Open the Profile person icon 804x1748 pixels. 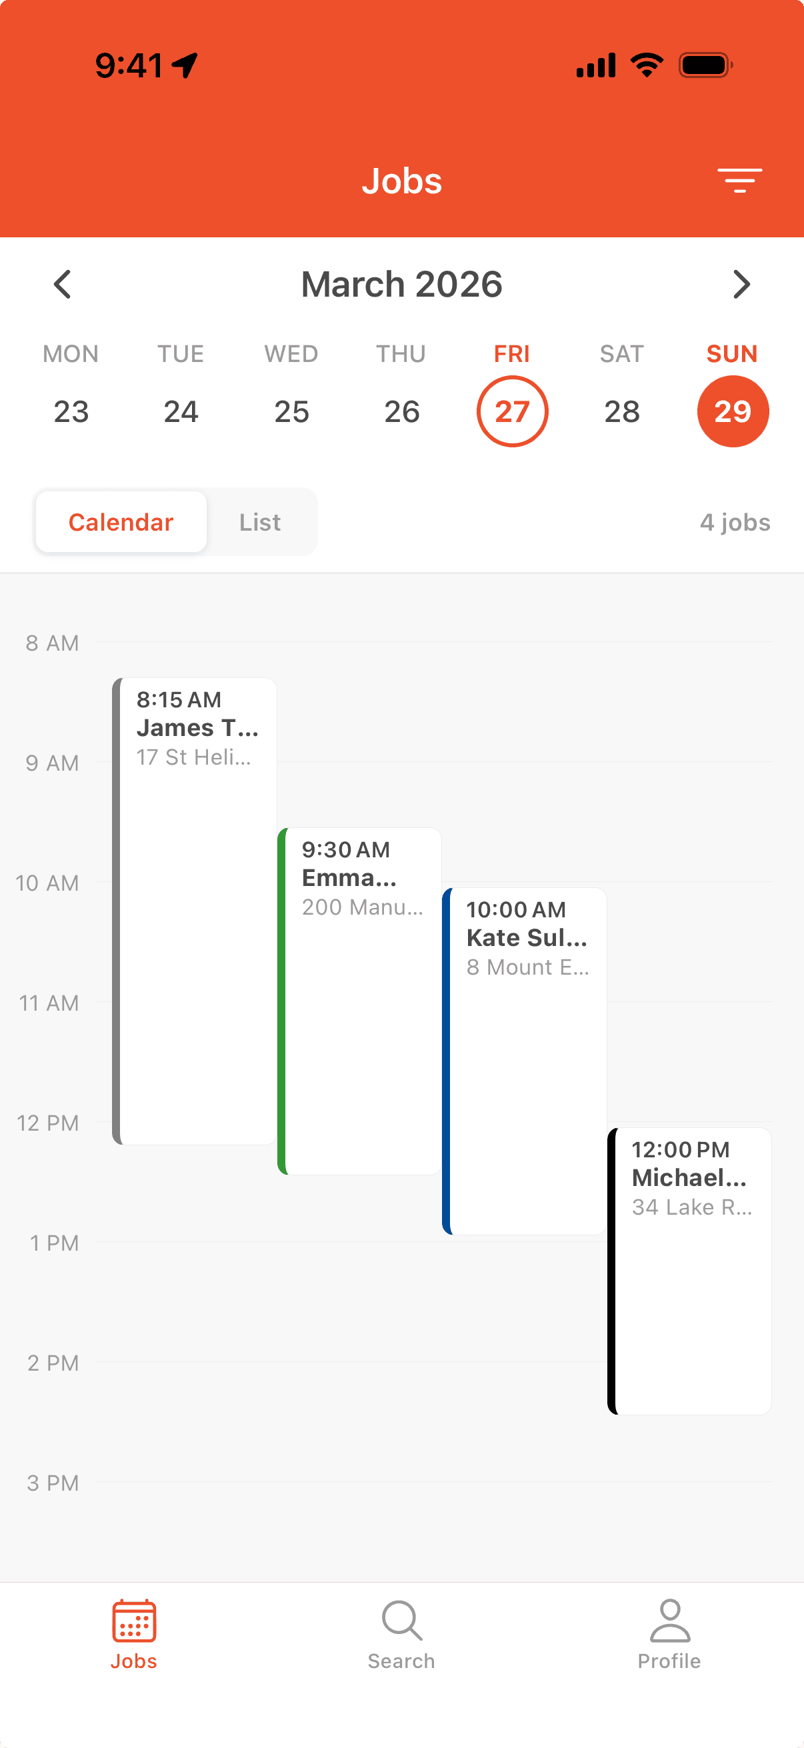(669, 1621)
